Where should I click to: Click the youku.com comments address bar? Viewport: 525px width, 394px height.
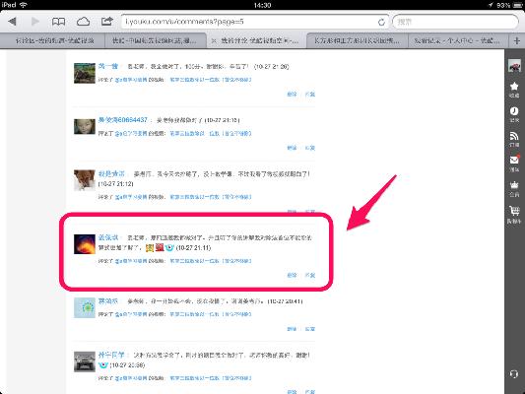click(255, 22)
